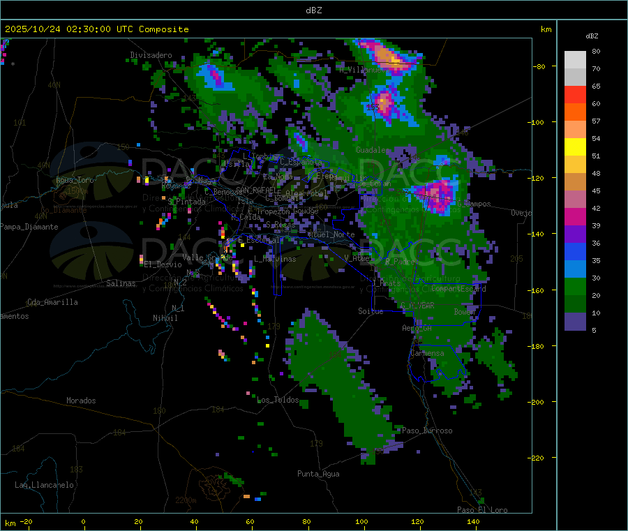Click the dBZ title at the top

(x=313, y=10)
